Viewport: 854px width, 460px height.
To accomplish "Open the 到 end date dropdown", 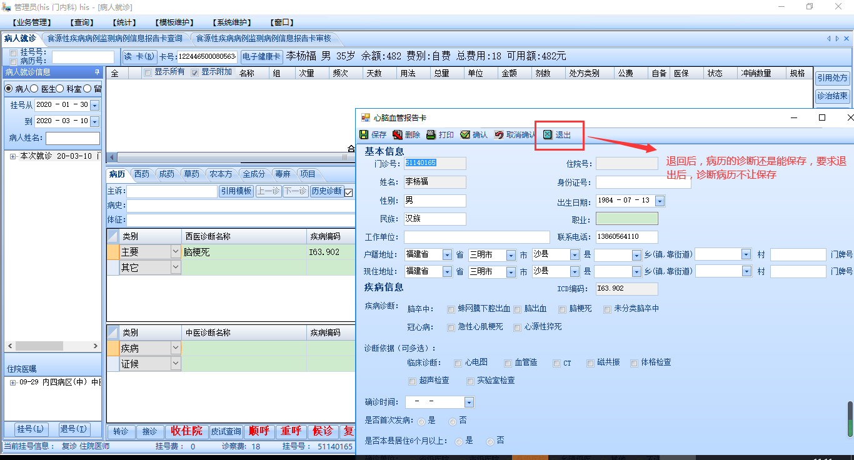I will click(95, 121).
